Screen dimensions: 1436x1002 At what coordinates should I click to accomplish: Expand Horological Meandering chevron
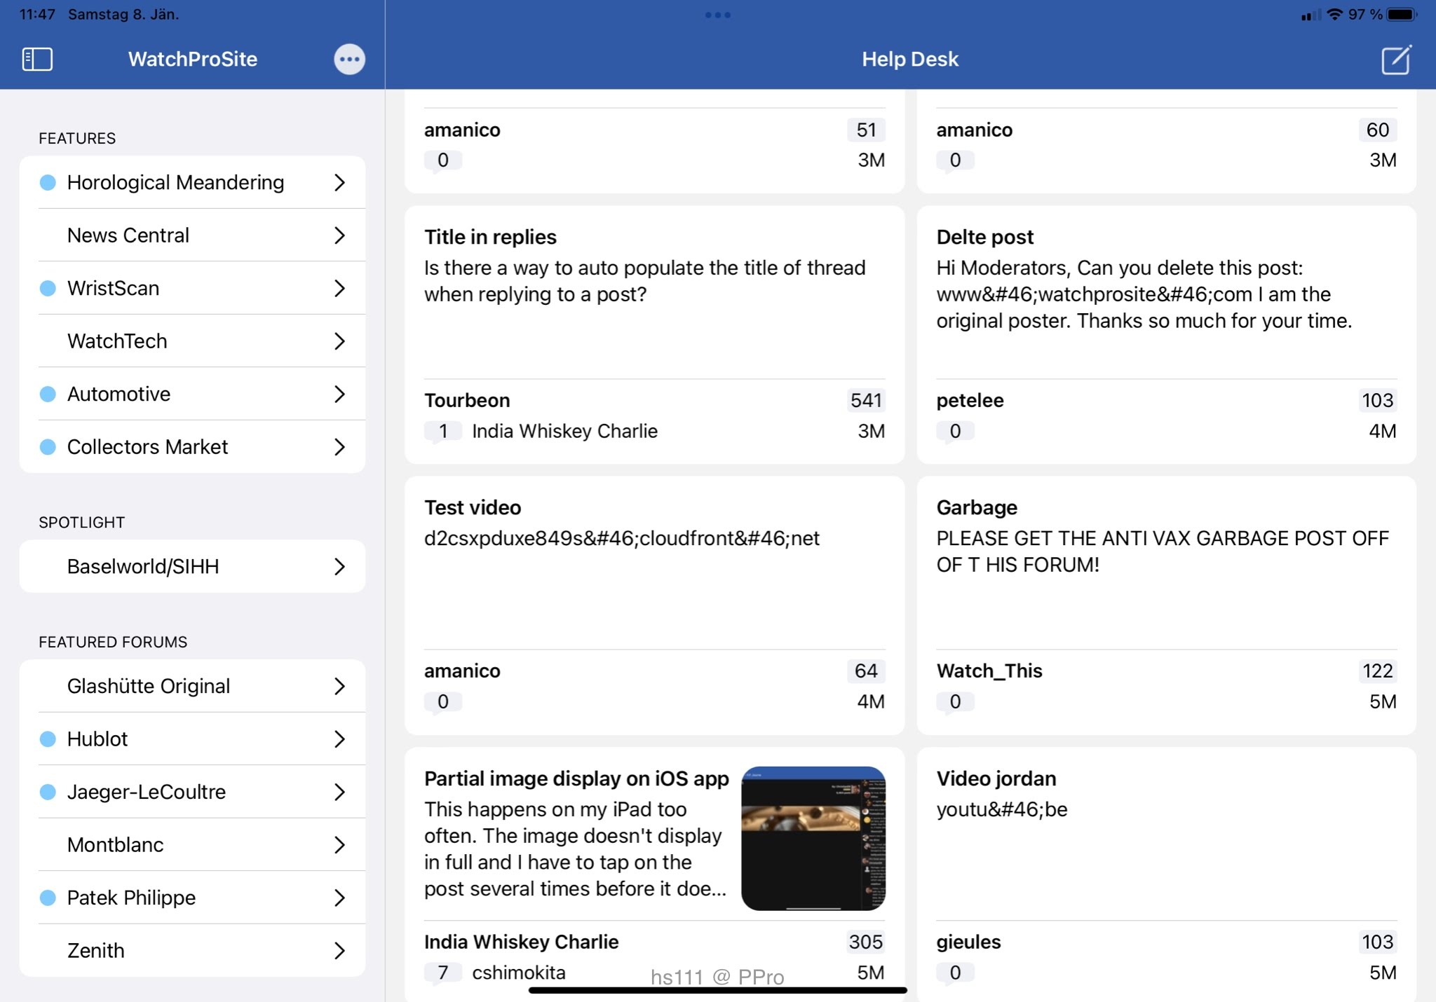coord(340,182)
